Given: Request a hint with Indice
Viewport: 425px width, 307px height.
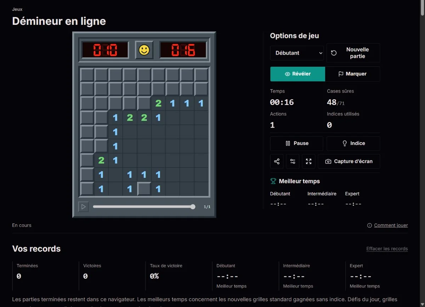Looking at the screenshot, I should pyautogui.click(x=353, y=144).
